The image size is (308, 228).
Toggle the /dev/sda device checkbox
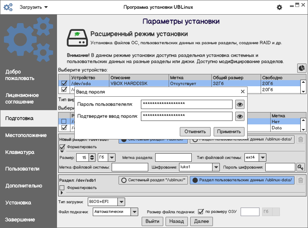click(64, 83)
